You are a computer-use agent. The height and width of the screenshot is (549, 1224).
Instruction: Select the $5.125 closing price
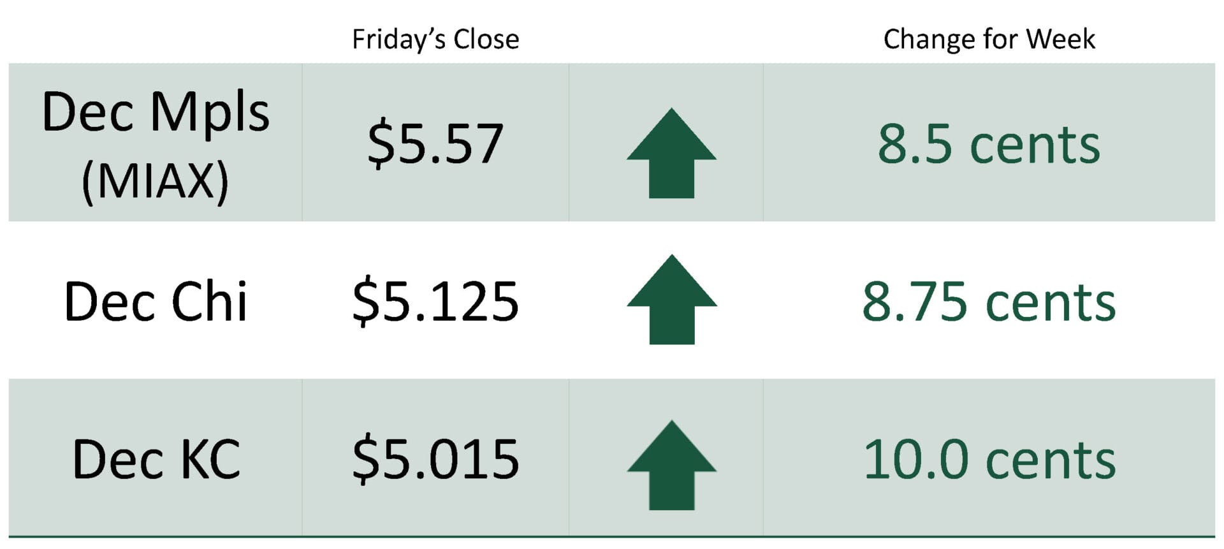point(435,302)
